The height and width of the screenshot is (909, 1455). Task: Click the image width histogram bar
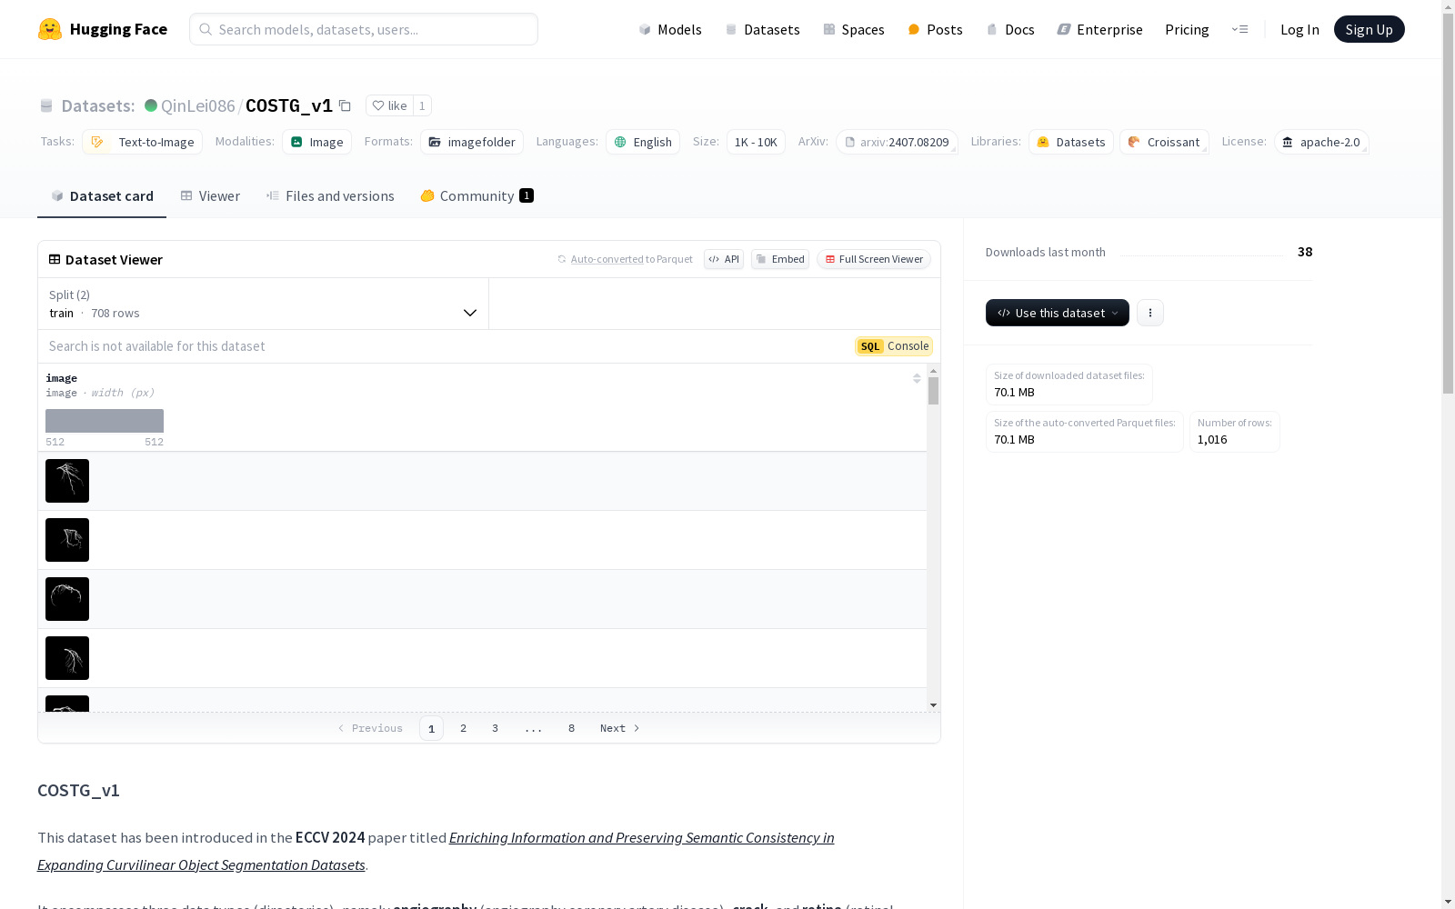click(x=105, y=421)
